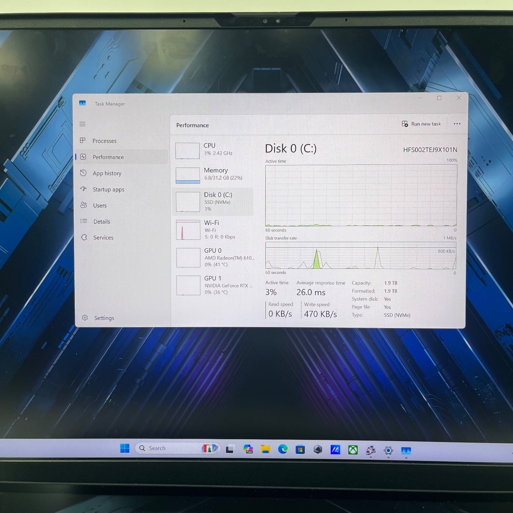Open the widgets panel on the taskbar
This screenshot has height=513, width=513.
coord(210,448)
